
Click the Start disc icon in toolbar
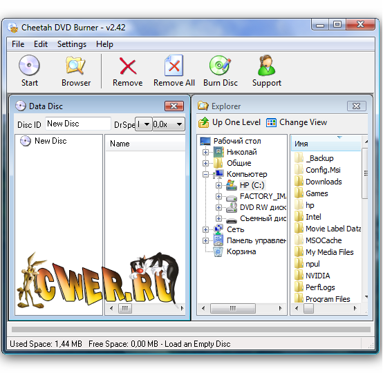point(29,65)
